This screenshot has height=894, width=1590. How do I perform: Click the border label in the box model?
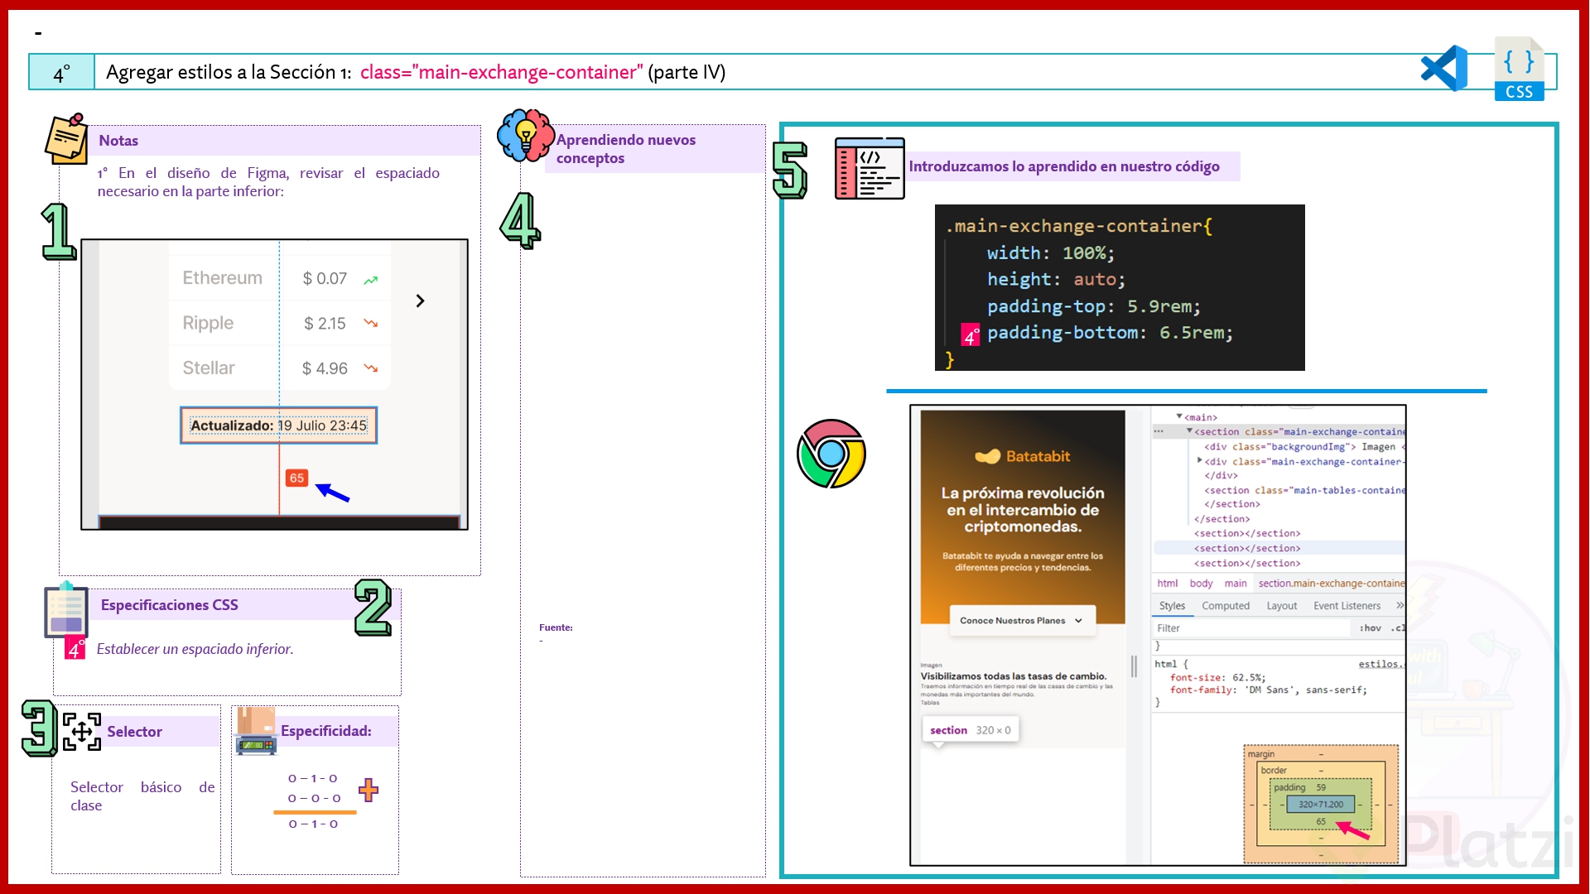(1274, 771)
